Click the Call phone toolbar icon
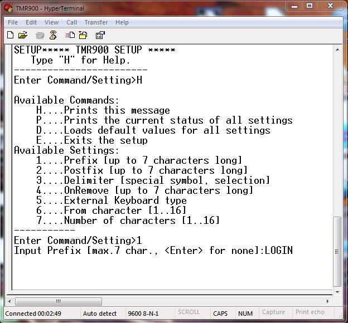 [40, 35]
